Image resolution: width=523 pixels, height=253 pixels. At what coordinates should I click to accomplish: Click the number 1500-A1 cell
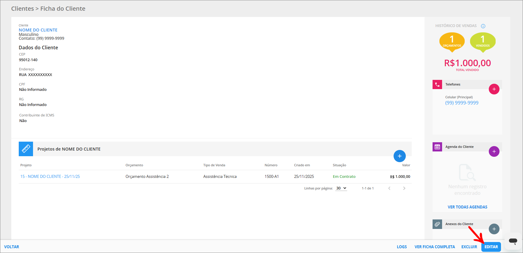272,176
